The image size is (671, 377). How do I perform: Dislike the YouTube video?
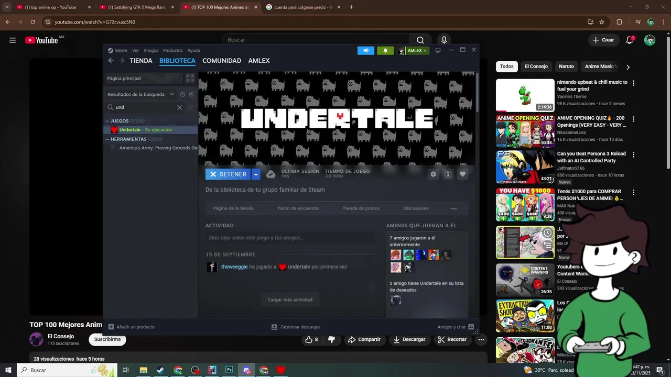pyautogui.click(x=331, y=339)
